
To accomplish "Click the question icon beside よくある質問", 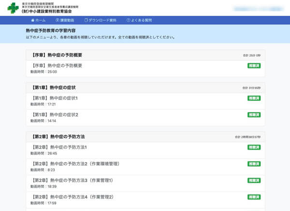I will click(x=129, y=20).
